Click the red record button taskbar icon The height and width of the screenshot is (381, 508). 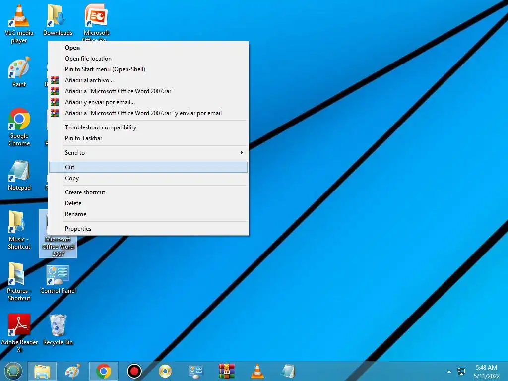point(134,371)
